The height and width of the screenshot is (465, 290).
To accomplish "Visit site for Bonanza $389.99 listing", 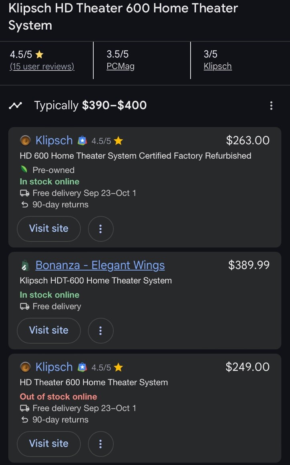I will coord(49,330).
